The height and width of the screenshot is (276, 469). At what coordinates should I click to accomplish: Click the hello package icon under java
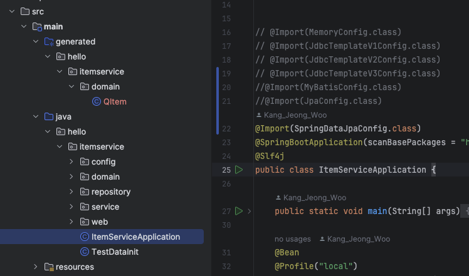point(61,131)
